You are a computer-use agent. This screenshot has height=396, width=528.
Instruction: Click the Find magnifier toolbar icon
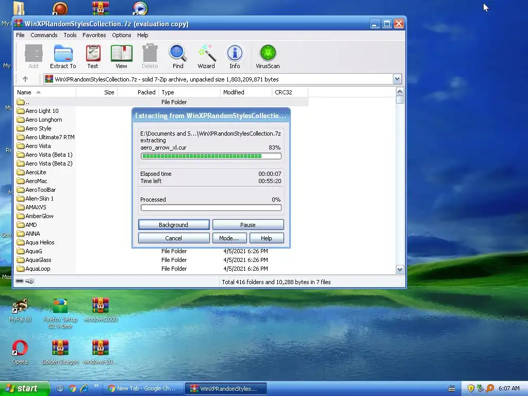pyautogui.click(x=178, y=57)
